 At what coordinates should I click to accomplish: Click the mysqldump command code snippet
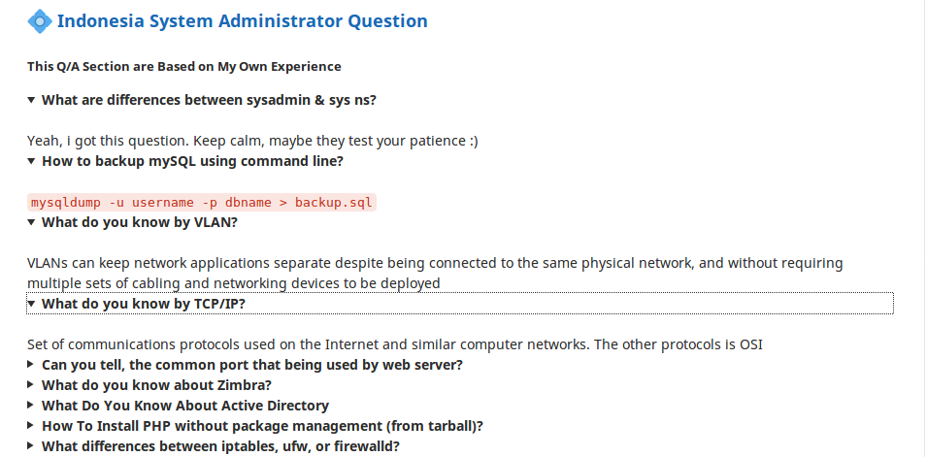202,202
